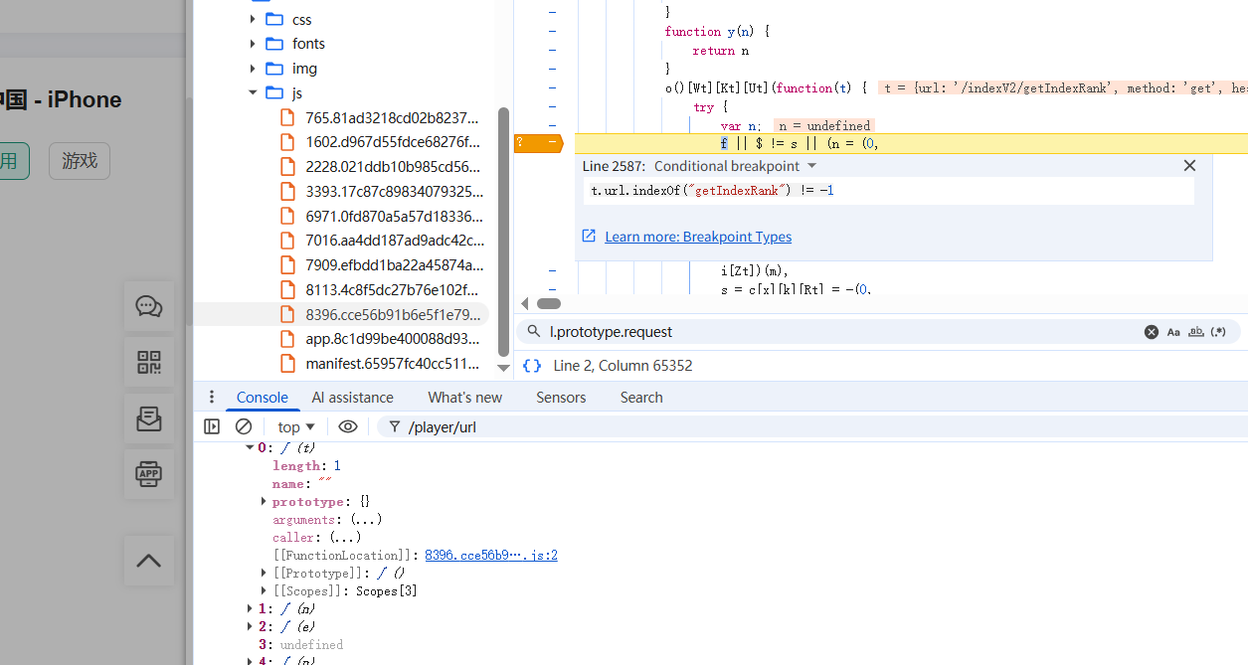The width and height of the screenshot is (1248, 665).
Task: Open the chat bubble sidebar icon
Action: coord(149,306)
